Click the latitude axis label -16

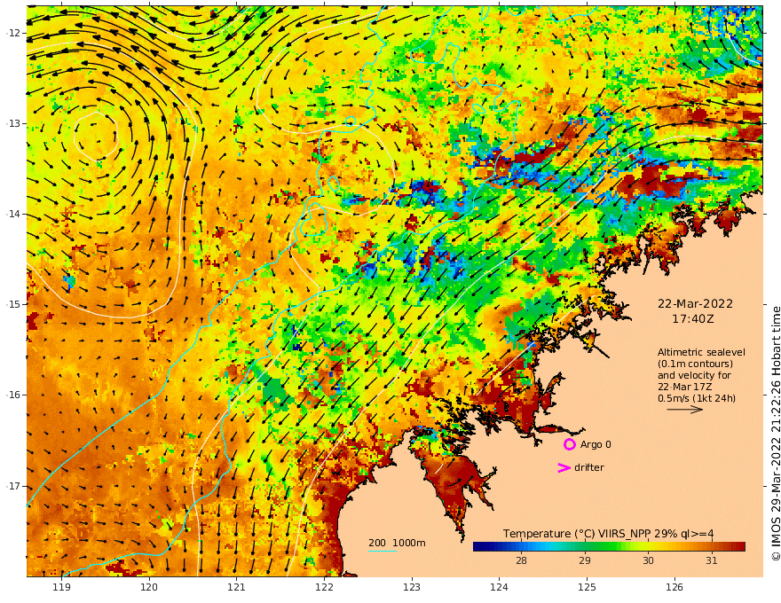[13, 395]
